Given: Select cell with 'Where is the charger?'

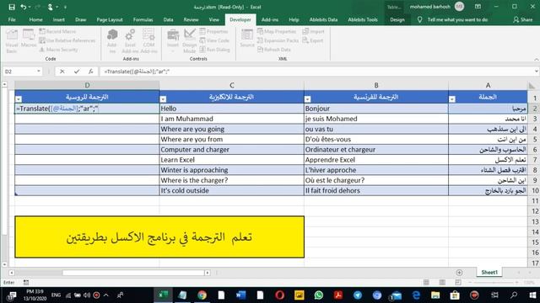Looking at the screenshot, I should point(231,180).
